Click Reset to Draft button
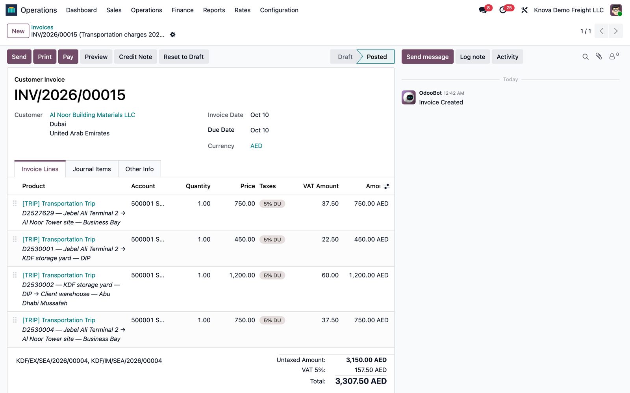This screenshot has height=393, width=630. pos(183,57)
